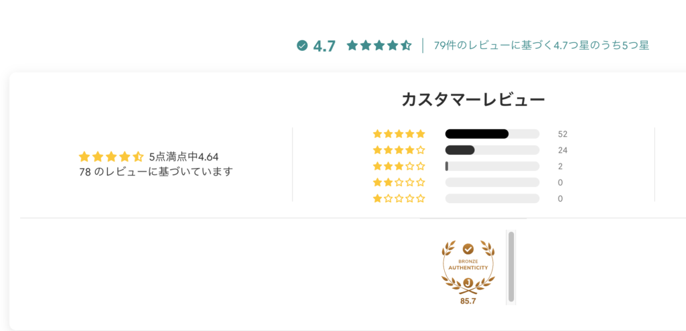Click the four-star progress bar
Image resolution: width=686 pixels, height=331 pixels.
pyautogui.click(x=492, y=150)
